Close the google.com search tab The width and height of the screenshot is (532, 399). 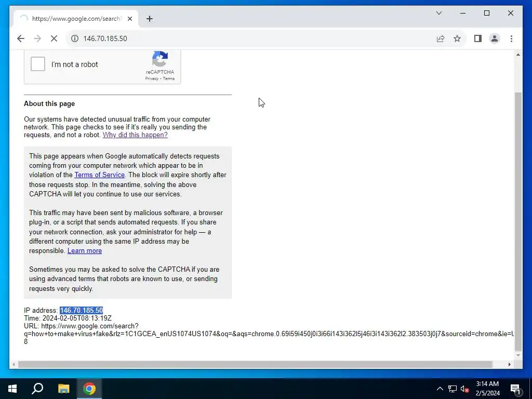point(129,19)
